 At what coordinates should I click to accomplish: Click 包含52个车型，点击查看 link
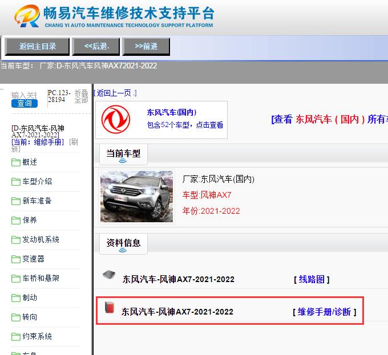(185, 125)
